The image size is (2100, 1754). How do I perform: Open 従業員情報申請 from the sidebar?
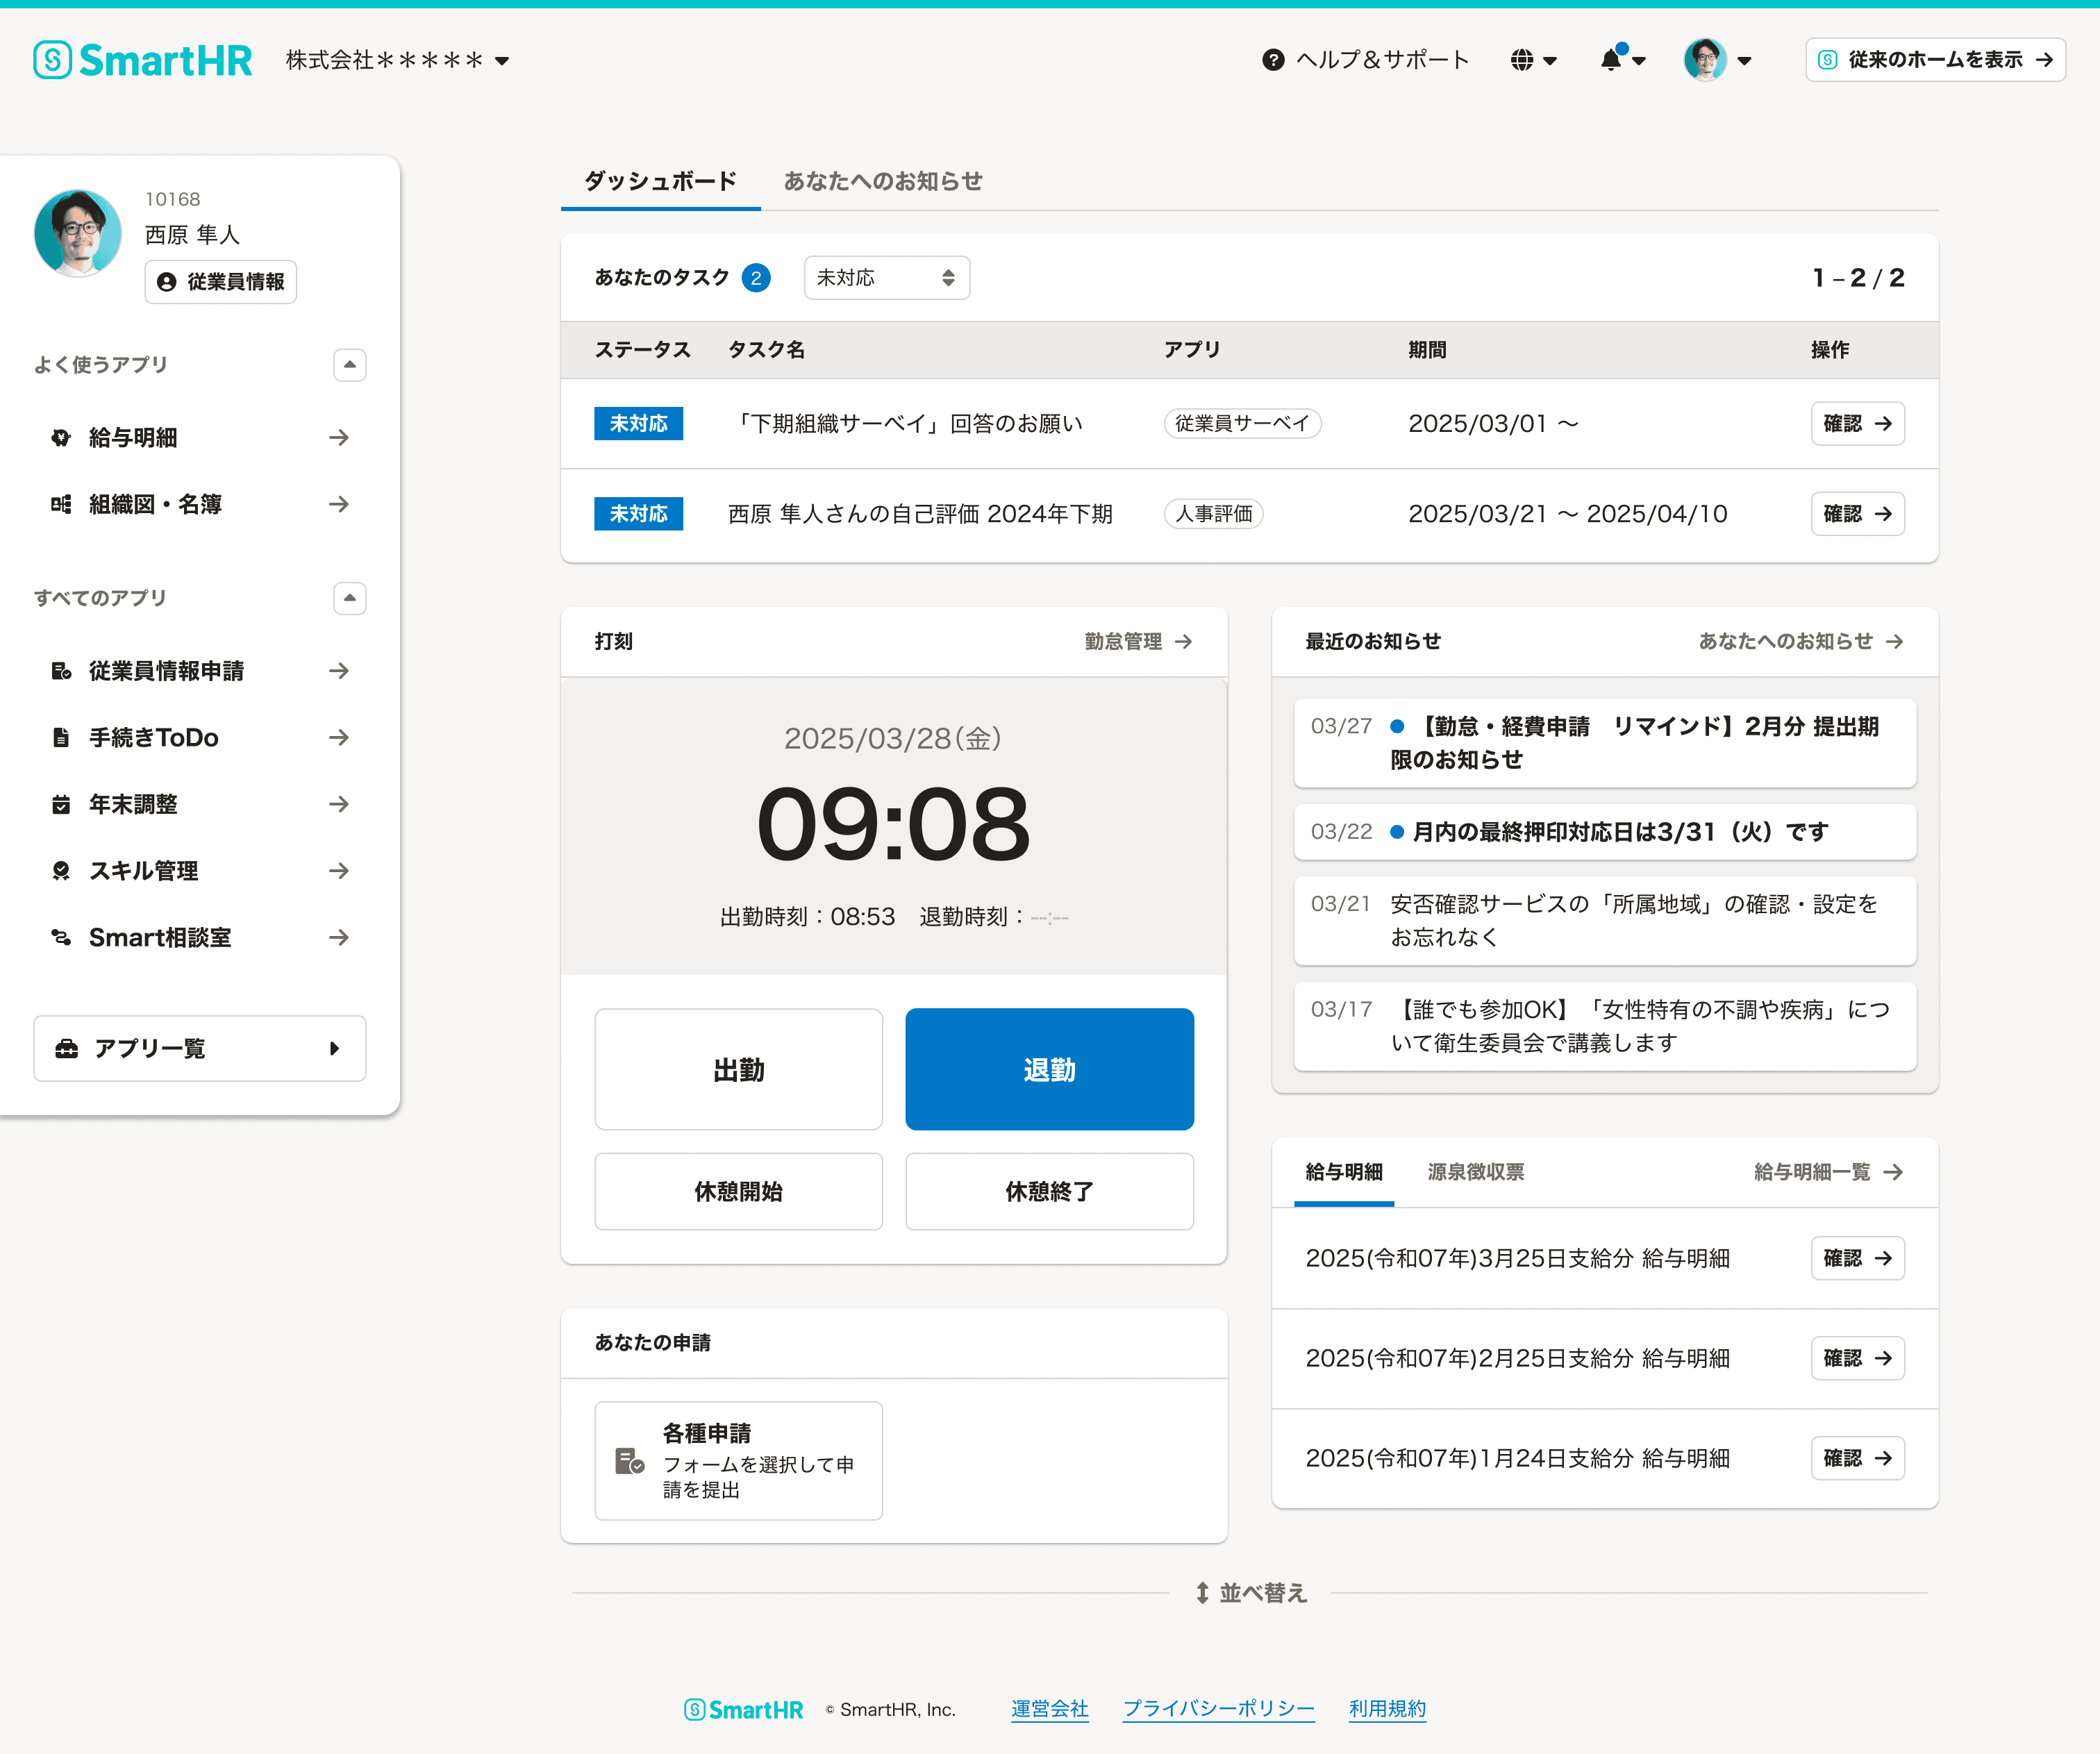point(60,670)
